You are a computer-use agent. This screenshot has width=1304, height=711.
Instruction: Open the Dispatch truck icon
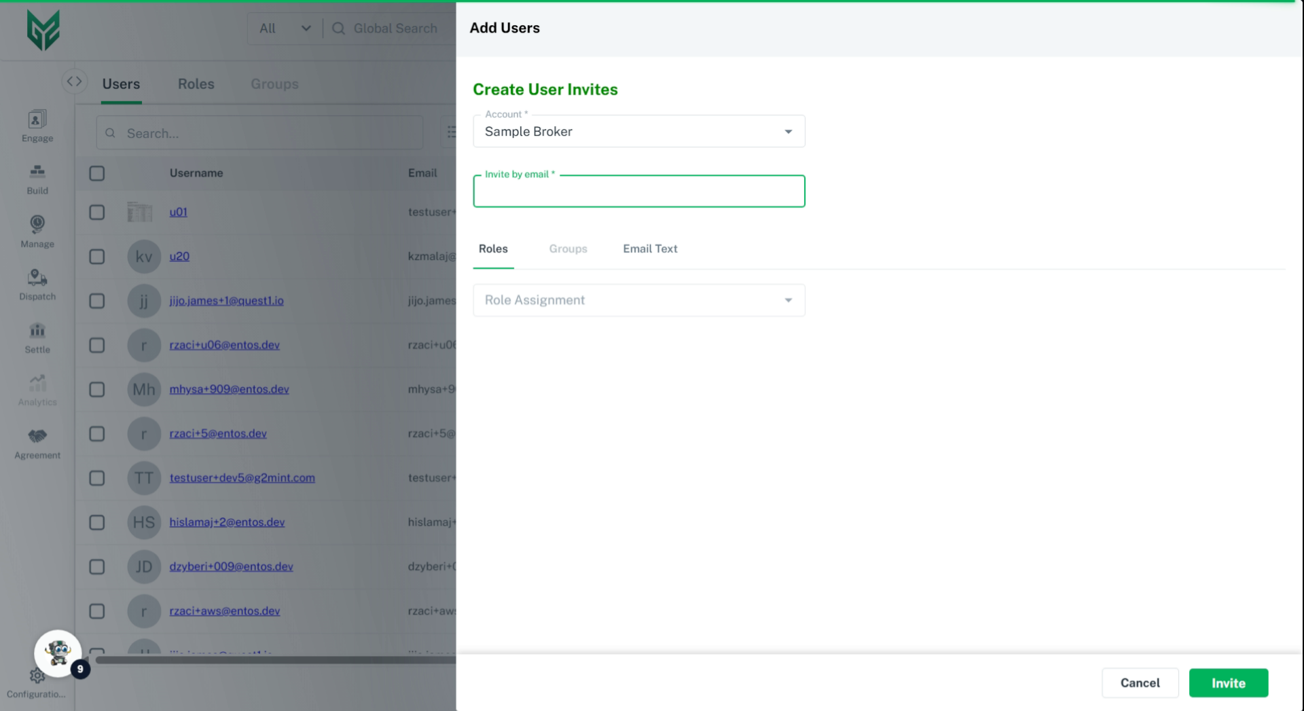37,278
